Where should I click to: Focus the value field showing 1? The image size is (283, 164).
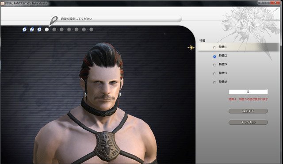248,92
